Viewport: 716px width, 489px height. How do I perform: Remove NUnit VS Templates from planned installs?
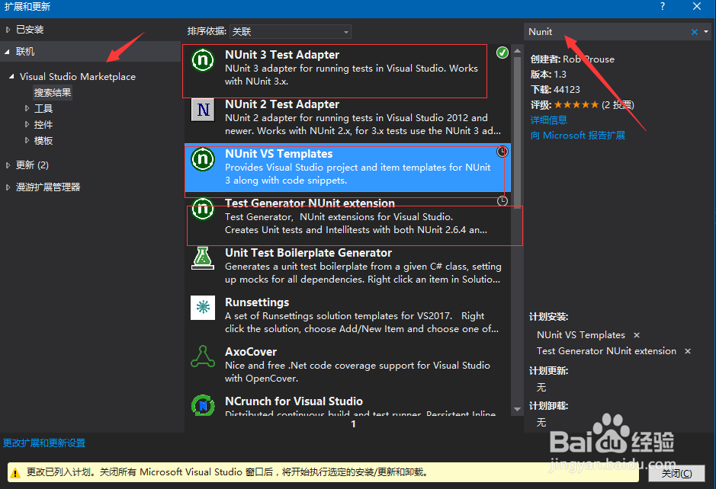tap(637, 335)
